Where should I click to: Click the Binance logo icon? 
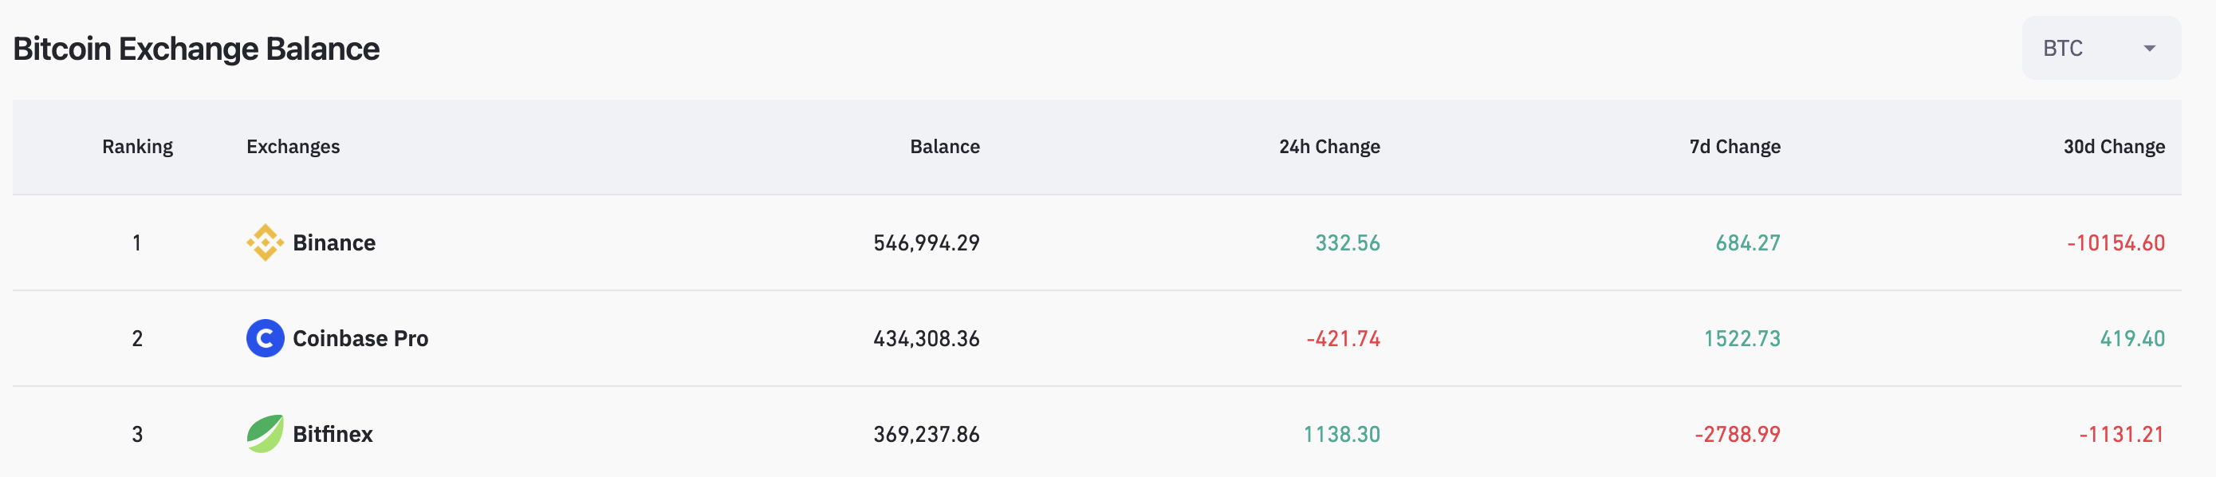[265, 242]
